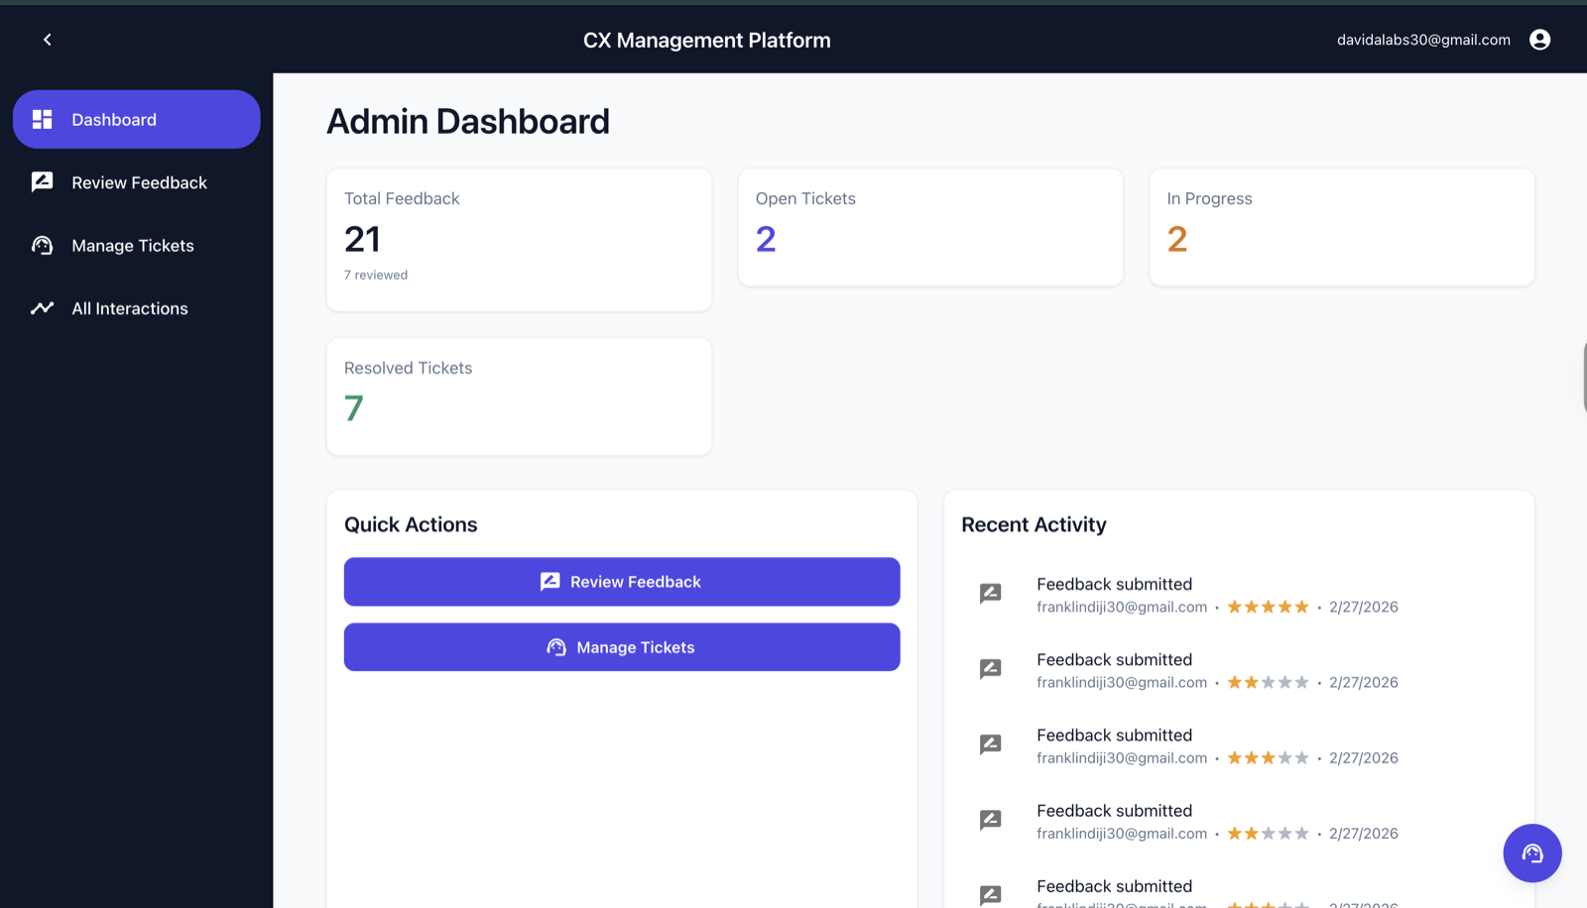Click the All Interactions trend-line icon
This screenshot has width=1587, height=908.
click(x=42, y=308)
